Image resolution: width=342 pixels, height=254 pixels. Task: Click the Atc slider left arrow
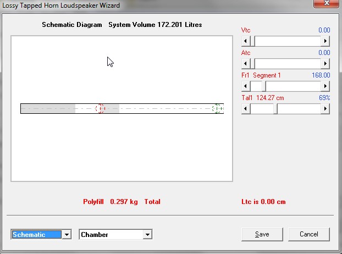tap(246, 64)
